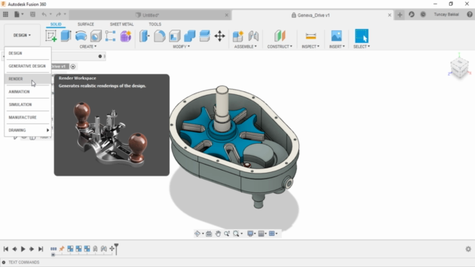
Task: Open the Help question mark icon
Action: (x=470, y=14)
